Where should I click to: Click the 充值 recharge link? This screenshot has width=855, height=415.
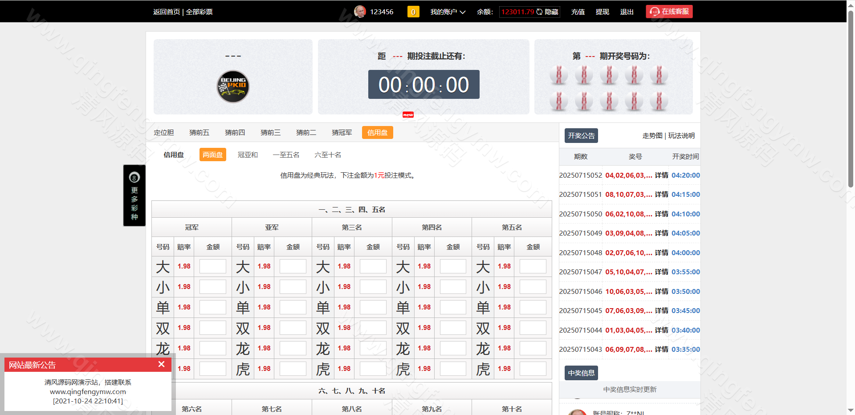pyautogui.click(x=578, y=12)
